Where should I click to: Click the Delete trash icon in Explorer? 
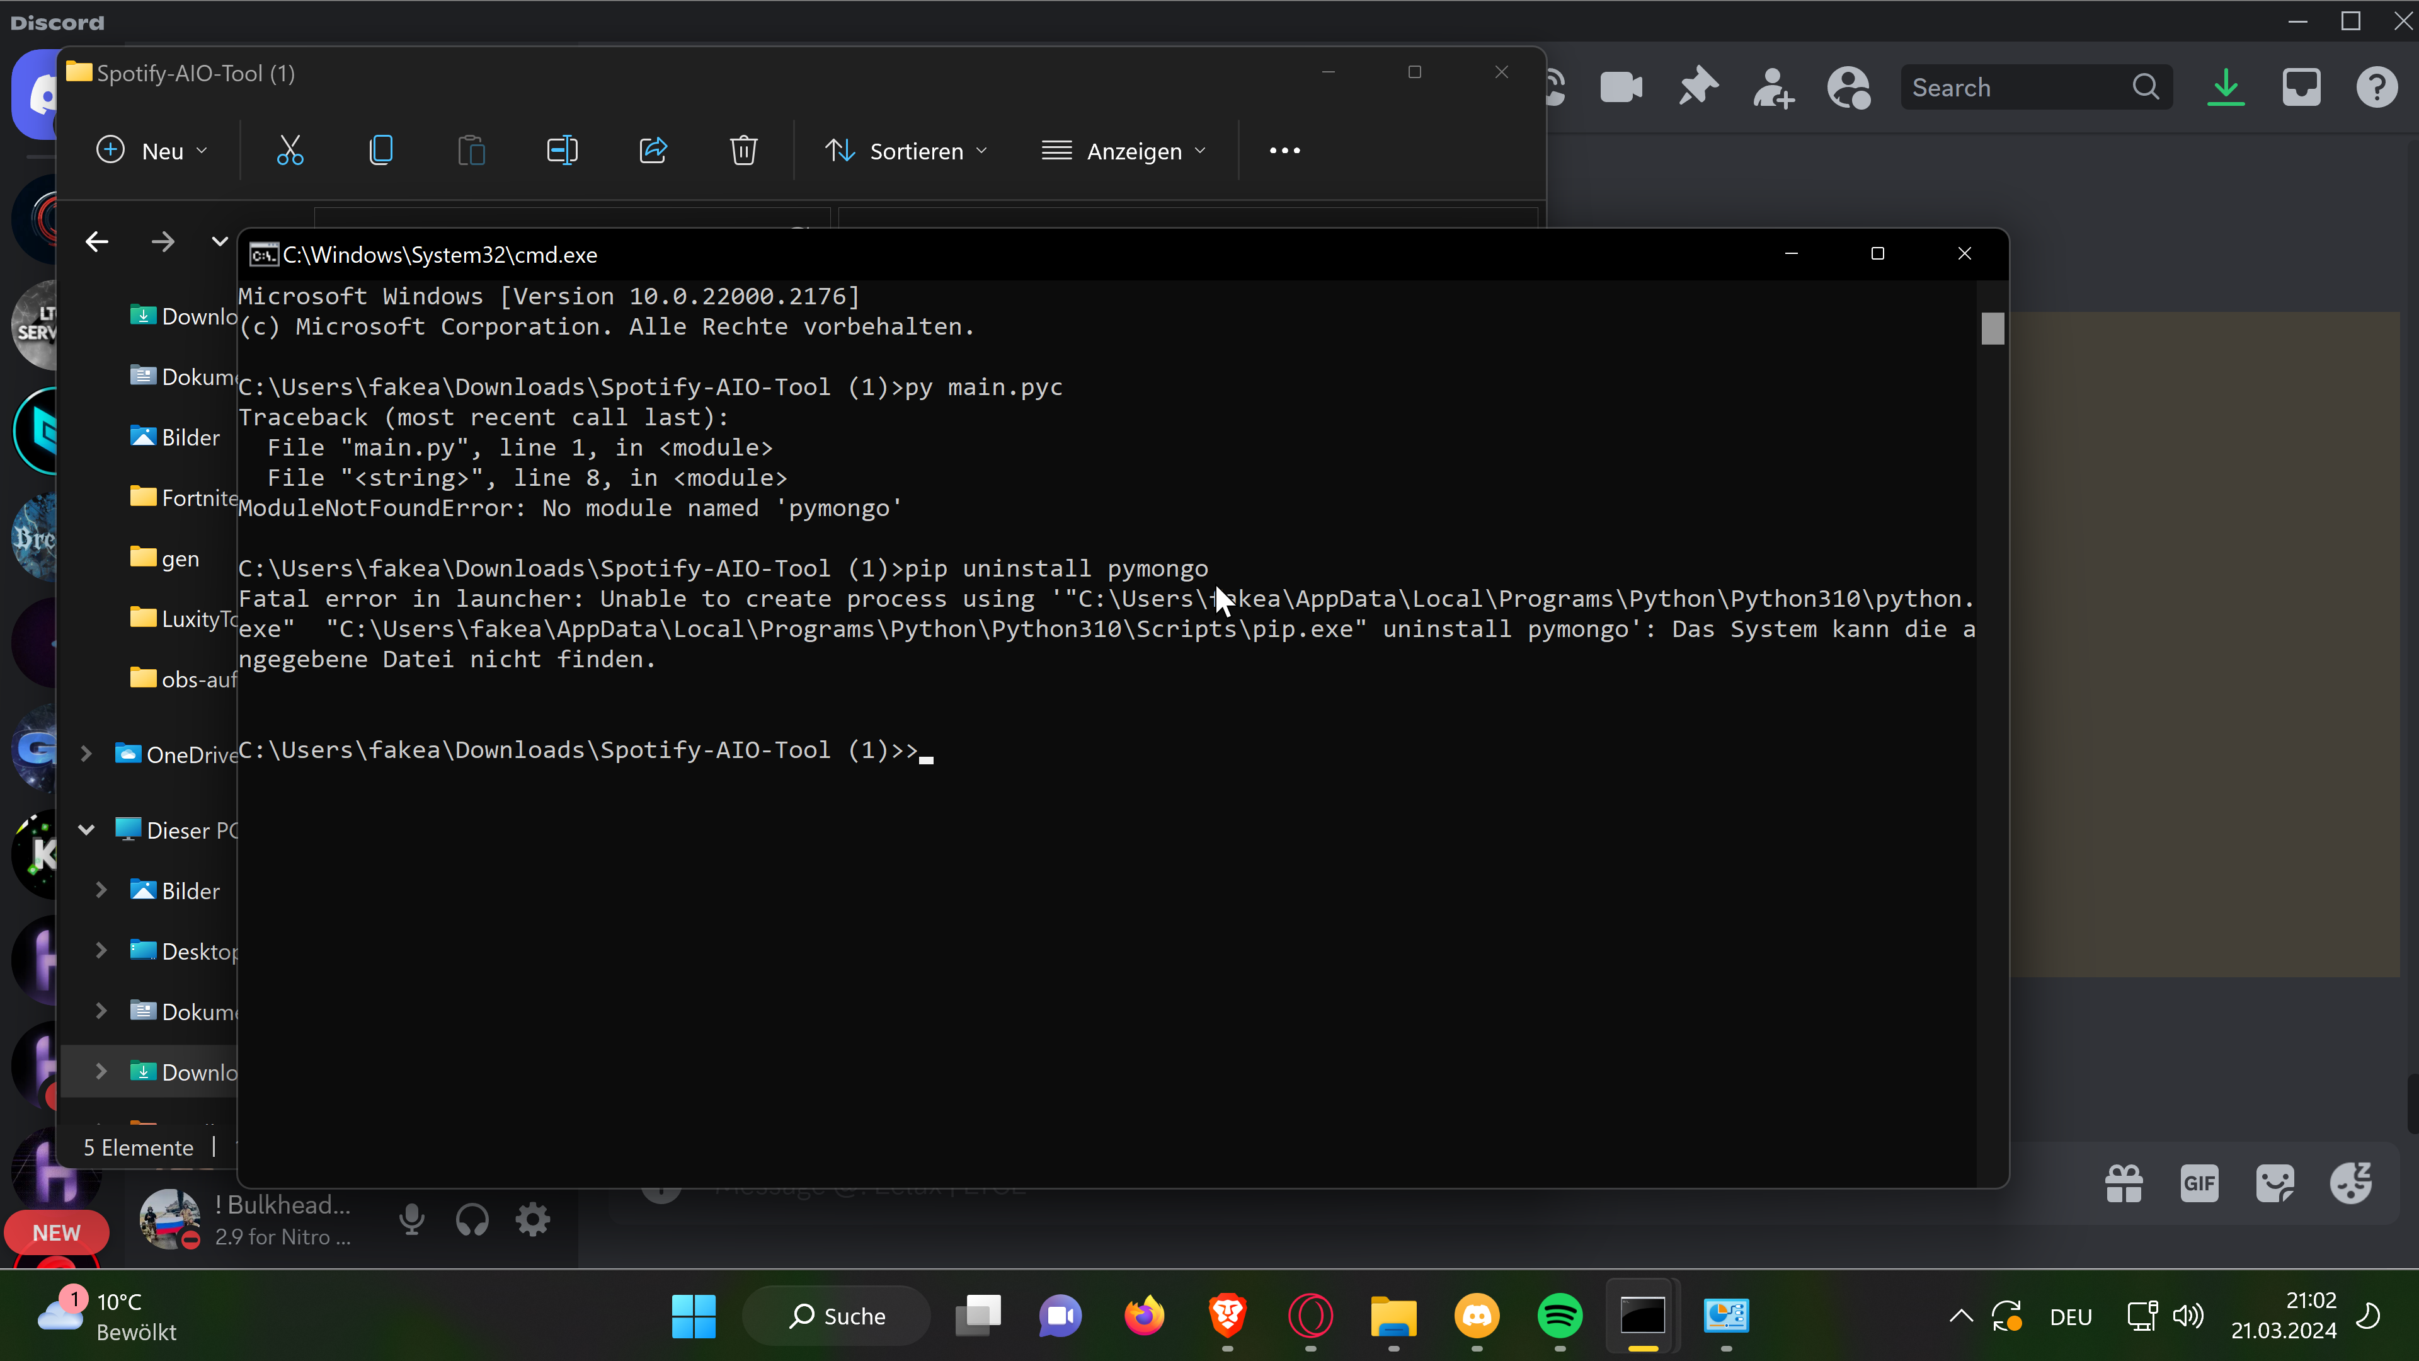point(743,151)
